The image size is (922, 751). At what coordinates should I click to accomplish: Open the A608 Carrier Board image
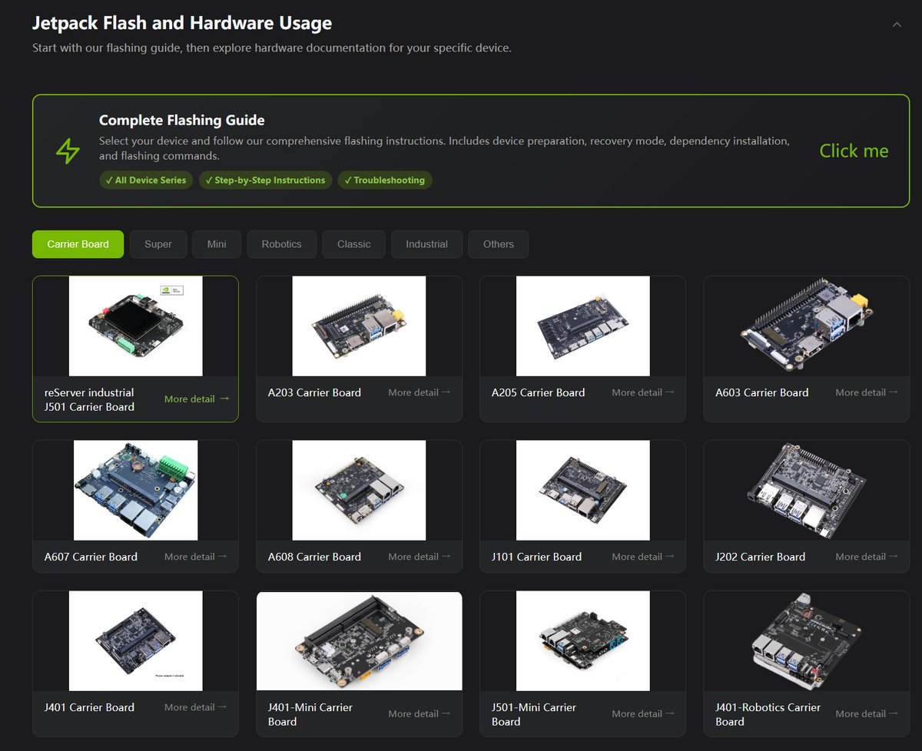[359, 490]
